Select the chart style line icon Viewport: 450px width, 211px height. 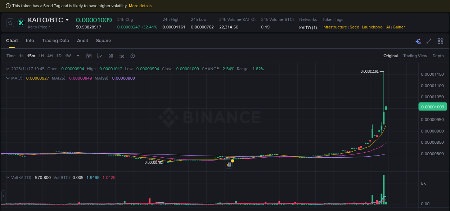(x=100, y=56)
